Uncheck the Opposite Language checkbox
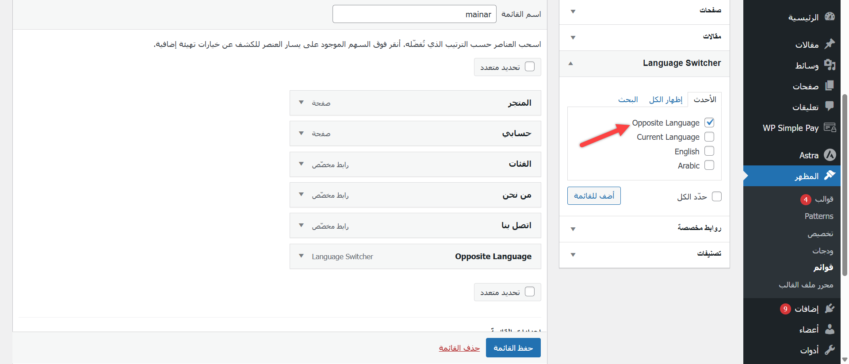This screenshot has height=364, width=849. pyautogui.click(x=709, y=123)
